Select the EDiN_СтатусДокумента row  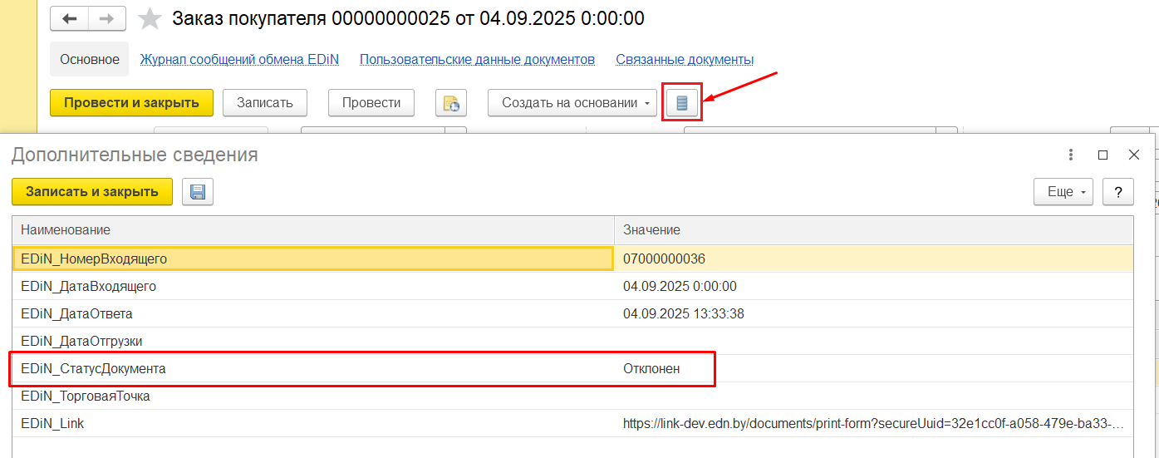[93, 369]
